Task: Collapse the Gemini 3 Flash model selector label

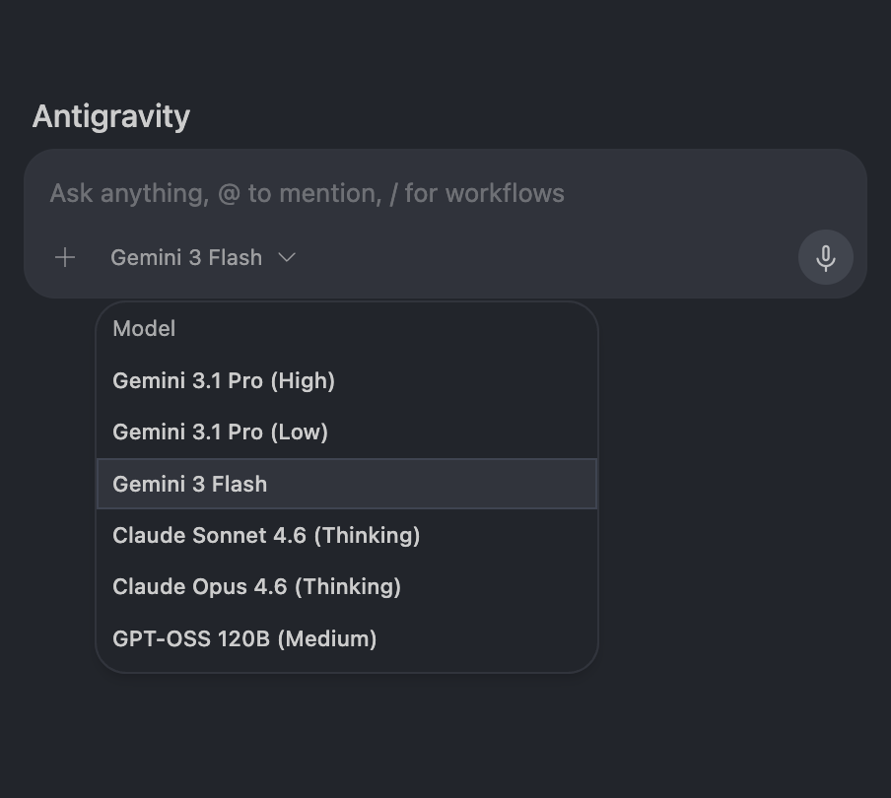Action: click(186, 257)
